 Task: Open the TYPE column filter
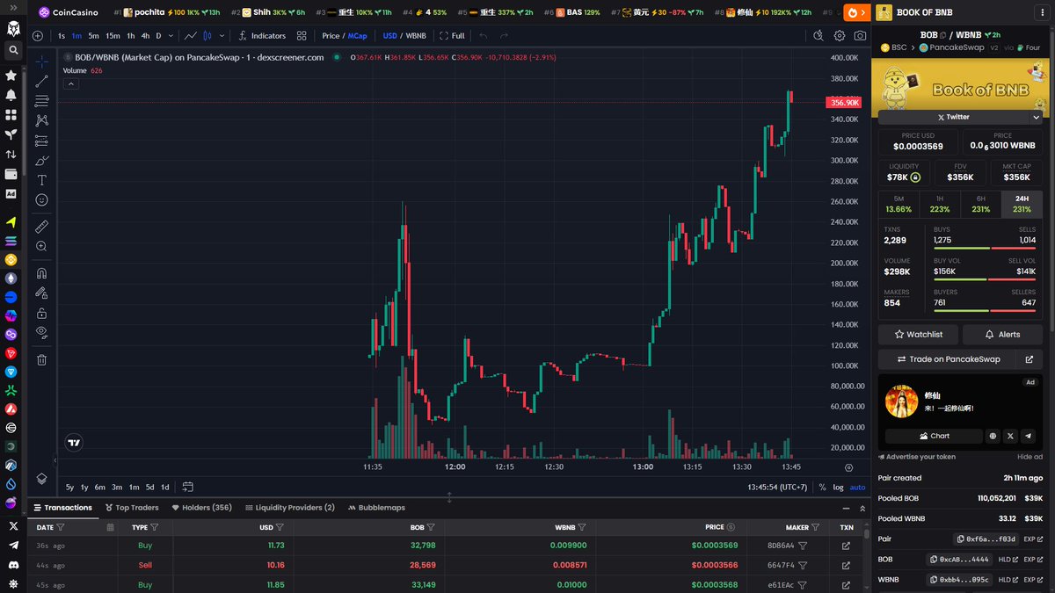(x=155, y=527)
